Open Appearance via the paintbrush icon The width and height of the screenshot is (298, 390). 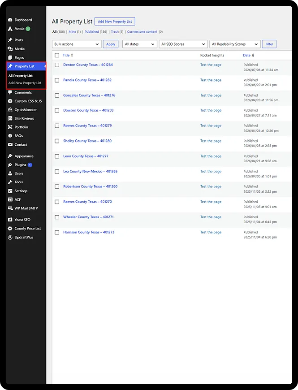click(x=10, y=156)
